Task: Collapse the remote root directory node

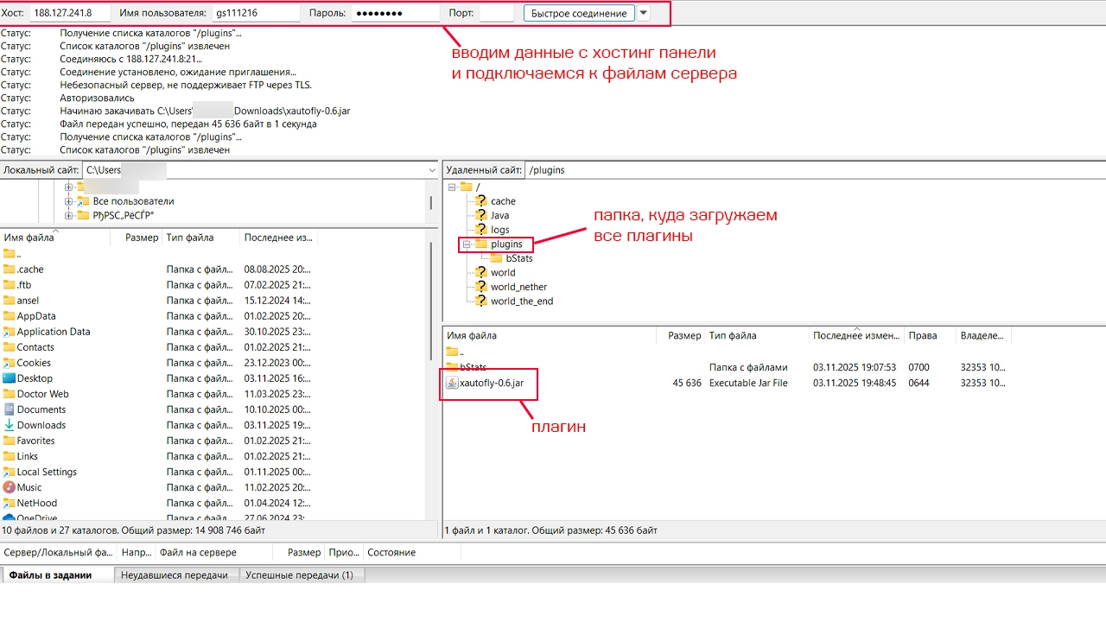Action: coord(452,187)
